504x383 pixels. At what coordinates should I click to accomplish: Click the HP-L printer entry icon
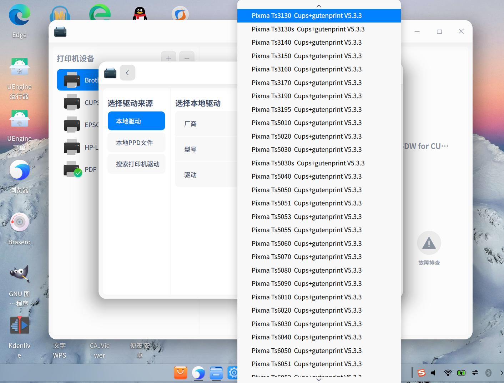[72, 146]
